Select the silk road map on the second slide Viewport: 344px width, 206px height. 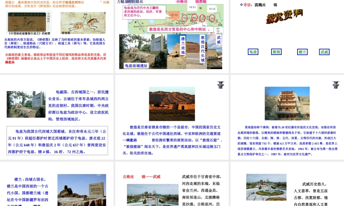pyautogui.click(x=175, y=19)
